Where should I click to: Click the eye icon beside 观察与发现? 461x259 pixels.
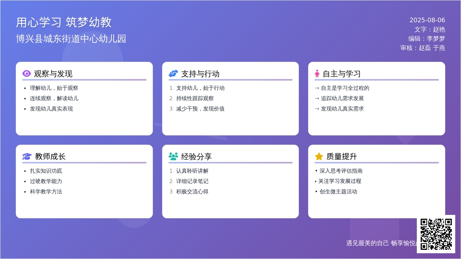coord(27,74)
